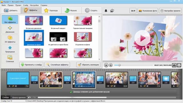Viewport: 183px width, 103px height.
Task: Switch to Шкала времени view tab
Action: (19, 97)
